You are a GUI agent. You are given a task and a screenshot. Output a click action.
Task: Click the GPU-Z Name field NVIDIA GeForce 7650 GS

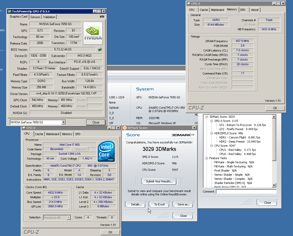(x=55, y=24)
